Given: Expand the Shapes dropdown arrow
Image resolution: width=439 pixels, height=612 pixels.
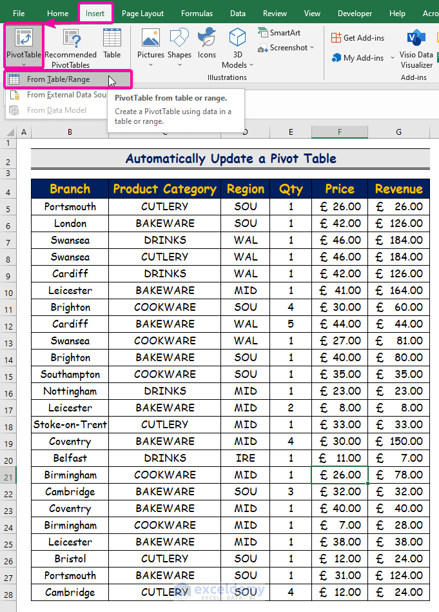Looking at the screenshot, I should [179, 64].
